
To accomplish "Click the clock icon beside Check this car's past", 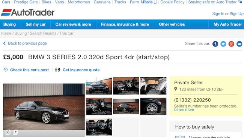I will [x=6, y=70].
